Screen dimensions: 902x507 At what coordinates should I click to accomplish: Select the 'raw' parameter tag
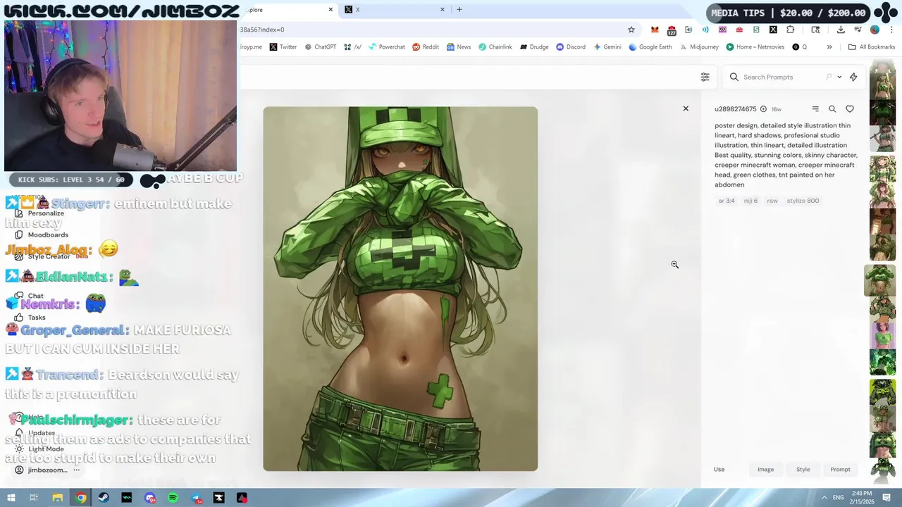pyautogui.click(x=772, y=201)
